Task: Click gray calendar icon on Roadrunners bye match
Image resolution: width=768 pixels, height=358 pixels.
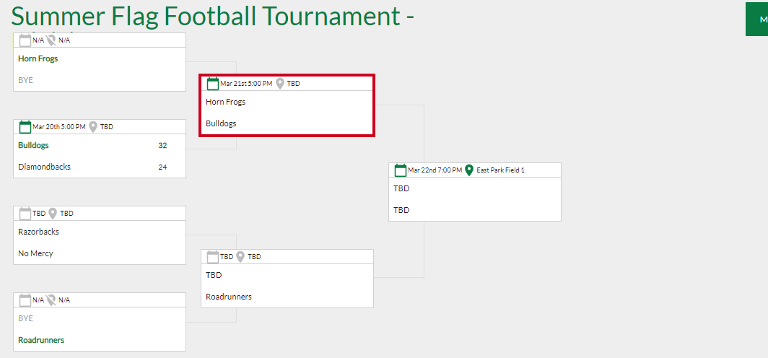Action: (x=25, y=300)
